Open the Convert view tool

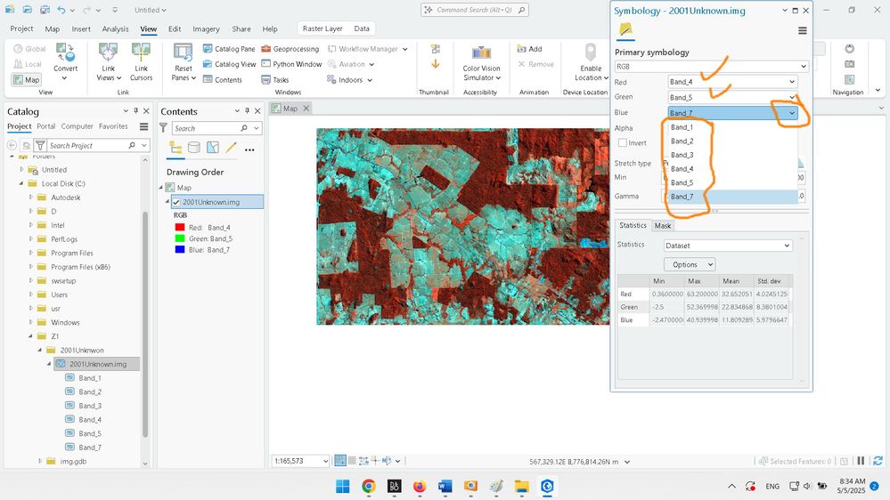coord(65,61)
